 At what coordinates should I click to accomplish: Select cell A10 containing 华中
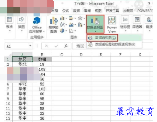(x=22, y=104)
